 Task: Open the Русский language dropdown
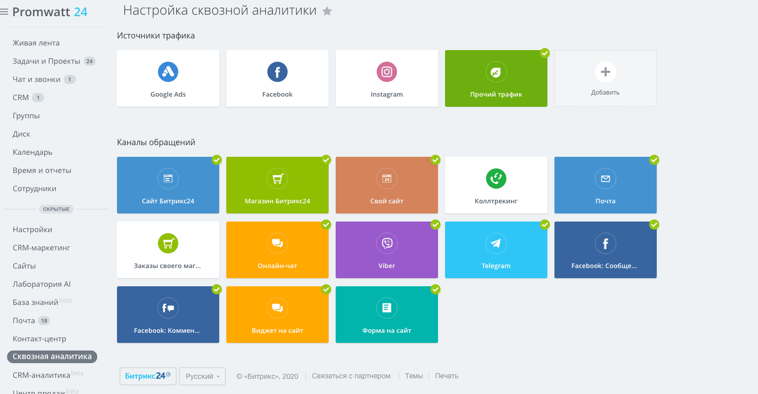[x=203, y=376]
